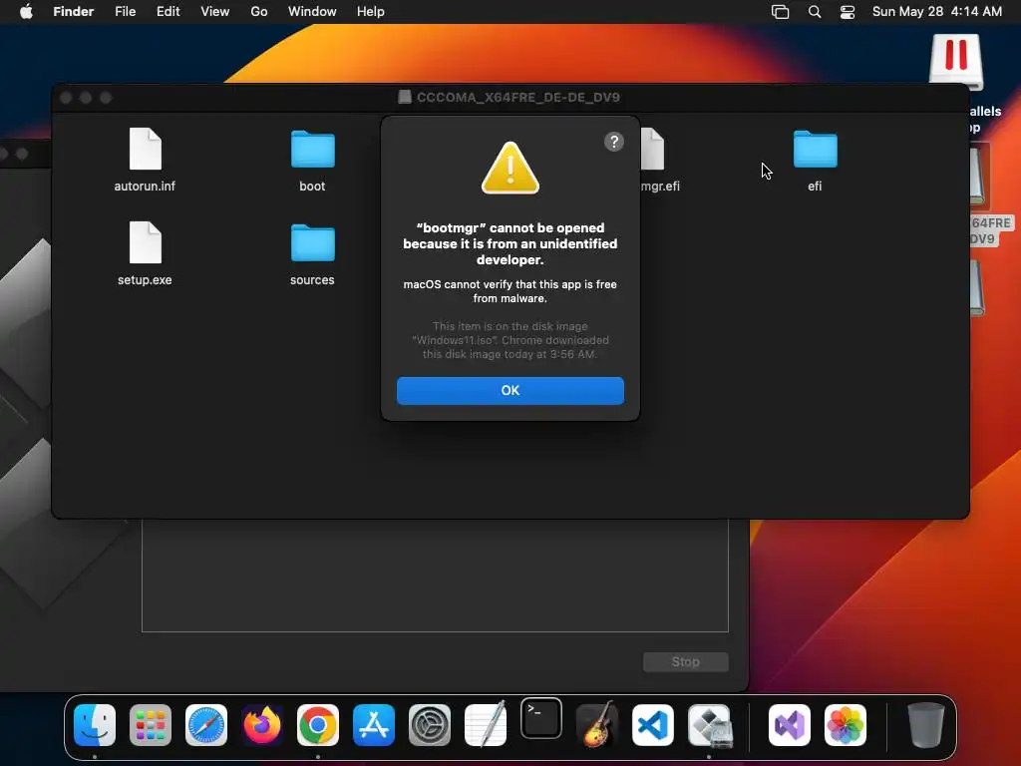
Task: Open Spotlight search in menu bar
Action: tap(814, 12)
